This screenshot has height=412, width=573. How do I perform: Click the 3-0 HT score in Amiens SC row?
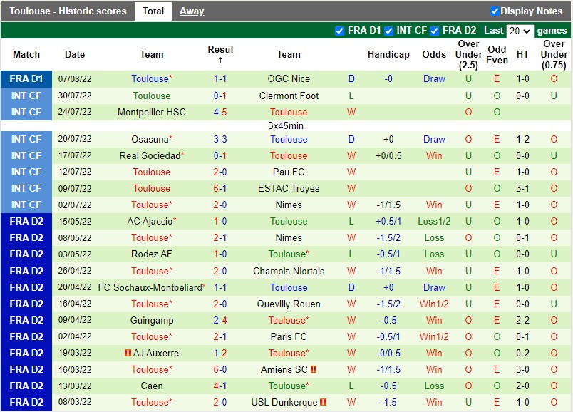[x=522, y=370]
